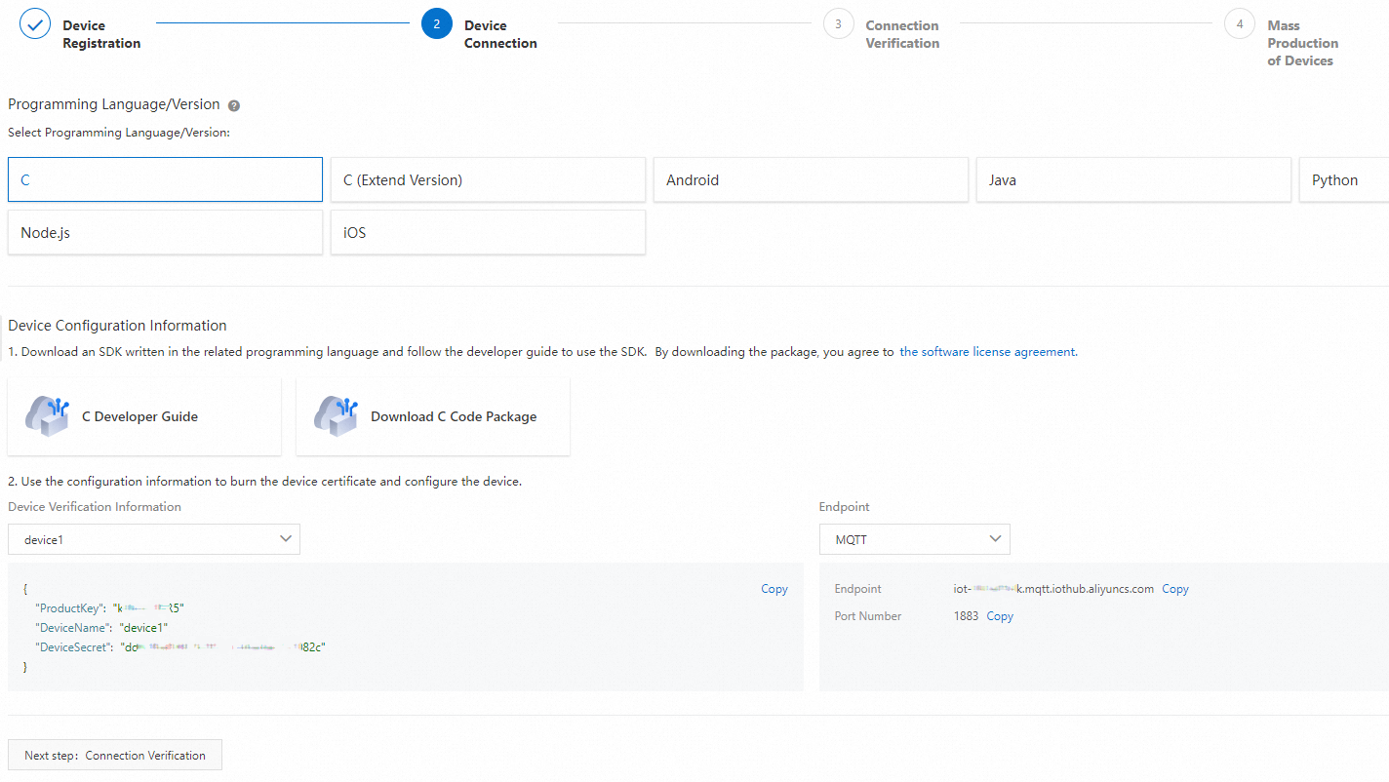
Task: Click the Device Registration checkmark step icon
Action: (35, 23)
